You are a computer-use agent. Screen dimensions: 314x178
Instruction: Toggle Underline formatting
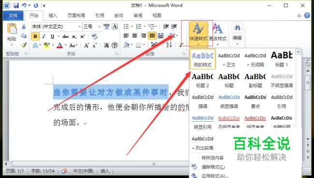point(53,36)
